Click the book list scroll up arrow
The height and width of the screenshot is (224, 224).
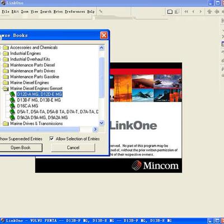point(101,48)
